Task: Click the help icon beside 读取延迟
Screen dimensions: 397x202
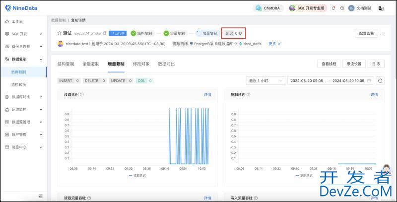Action: pos(82,95)
